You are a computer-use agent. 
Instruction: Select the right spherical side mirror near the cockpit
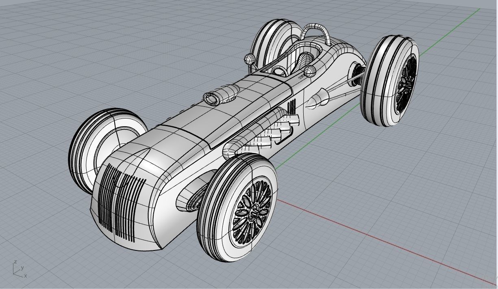310,71
